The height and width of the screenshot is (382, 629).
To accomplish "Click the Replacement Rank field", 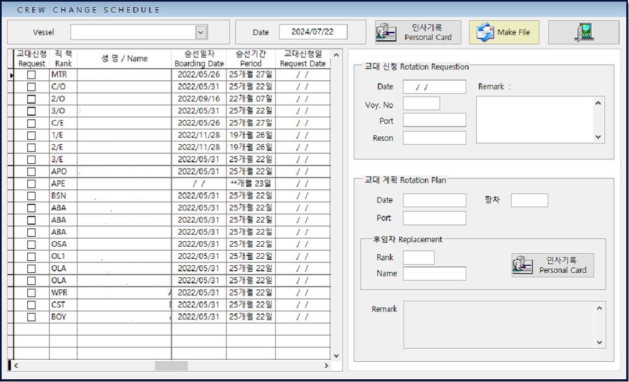I will tap(418, 258).
